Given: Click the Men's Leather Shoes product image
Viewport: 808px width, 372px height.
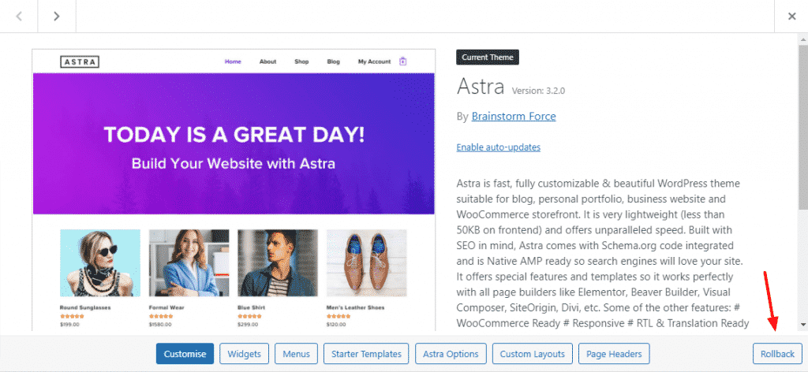Looking at the screenshot, I should pos(366,263).
